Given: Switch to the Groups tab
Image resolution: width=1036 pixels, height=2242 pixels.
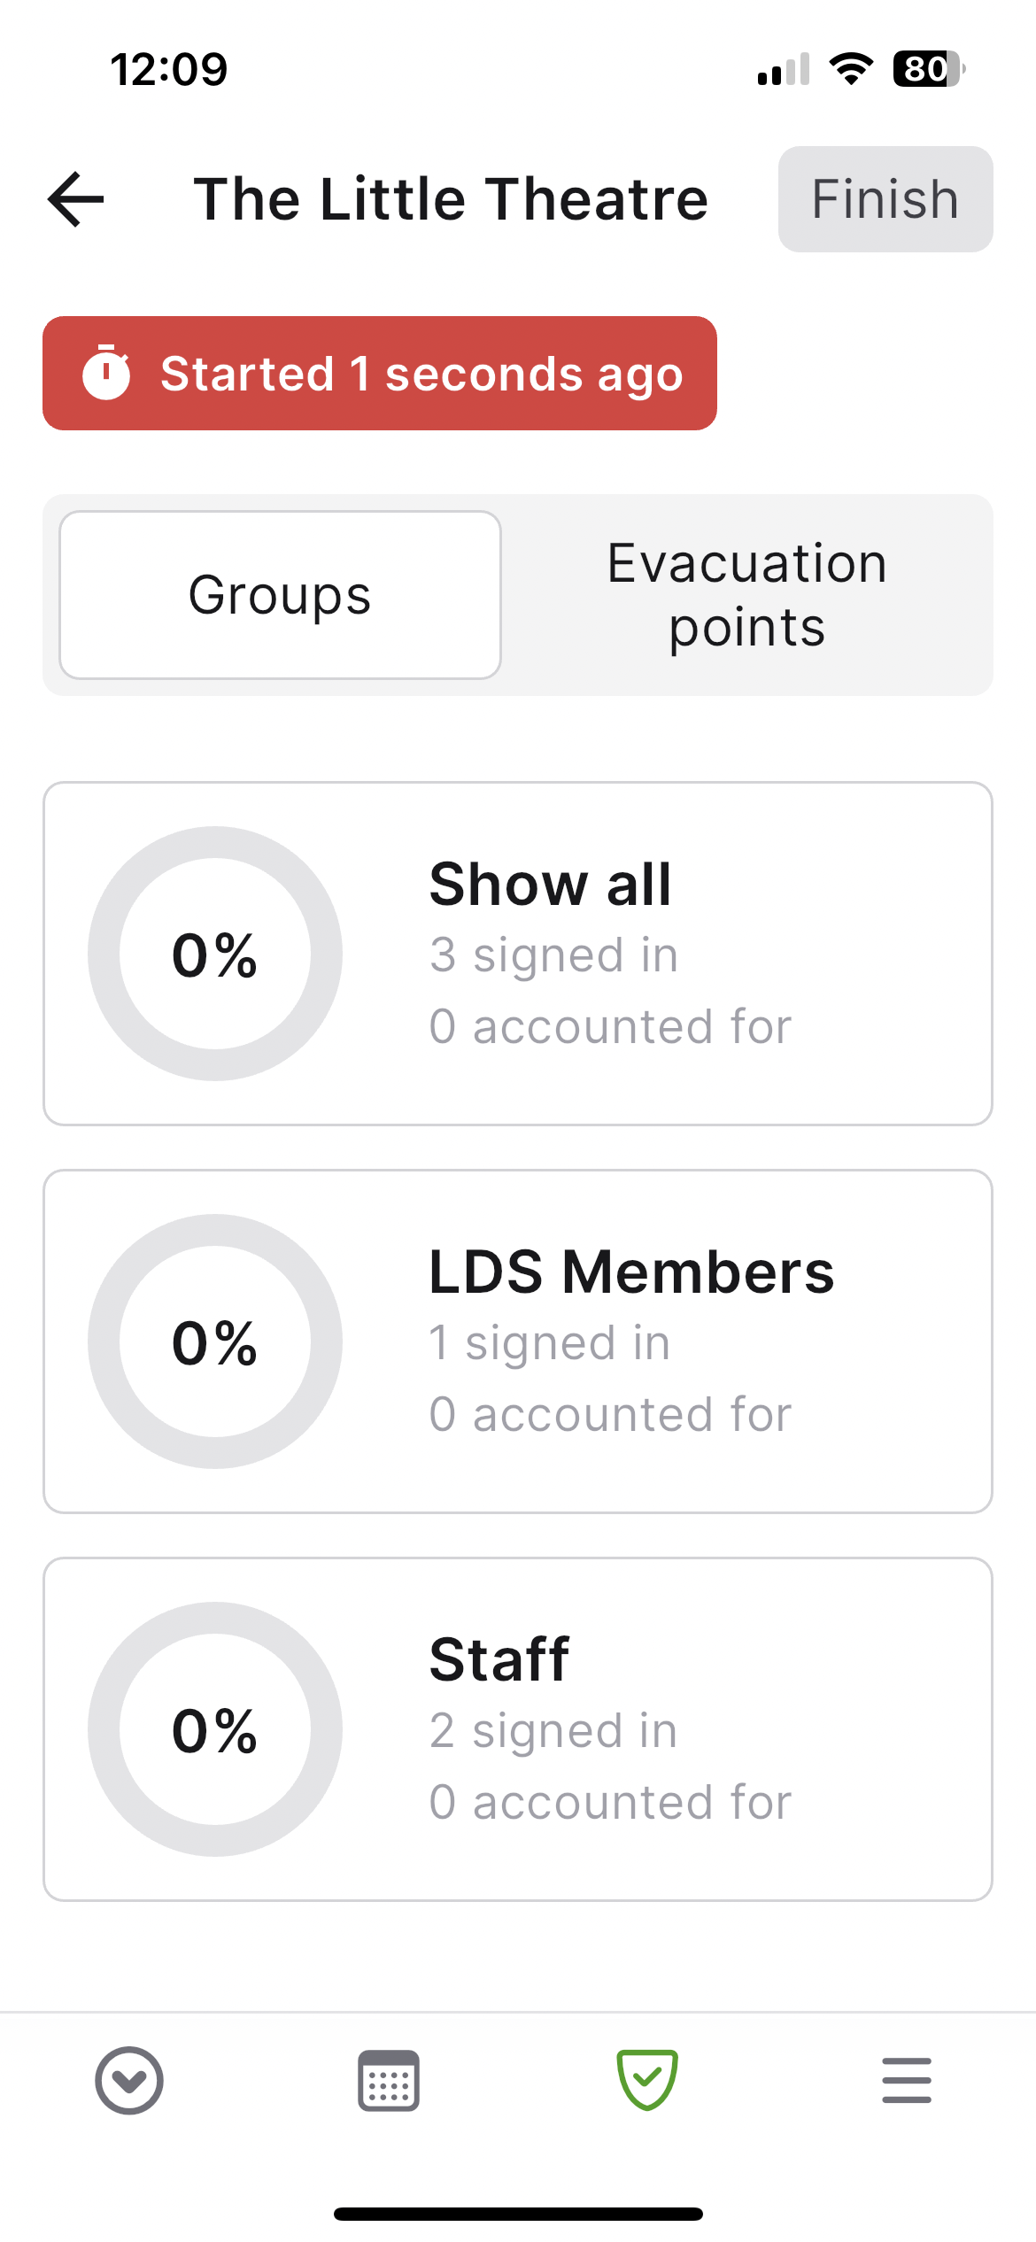Looking at the screenshot, I should point(280,595).
